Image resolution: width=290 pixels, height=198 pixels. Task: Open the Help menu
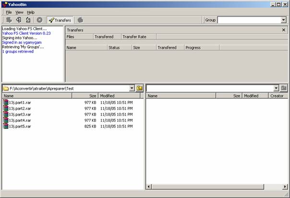click(31, 12)
